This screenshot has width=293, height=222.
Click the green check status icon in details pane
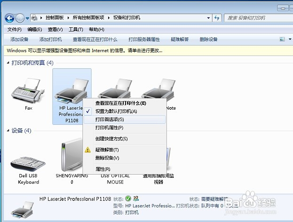point(128,198)
